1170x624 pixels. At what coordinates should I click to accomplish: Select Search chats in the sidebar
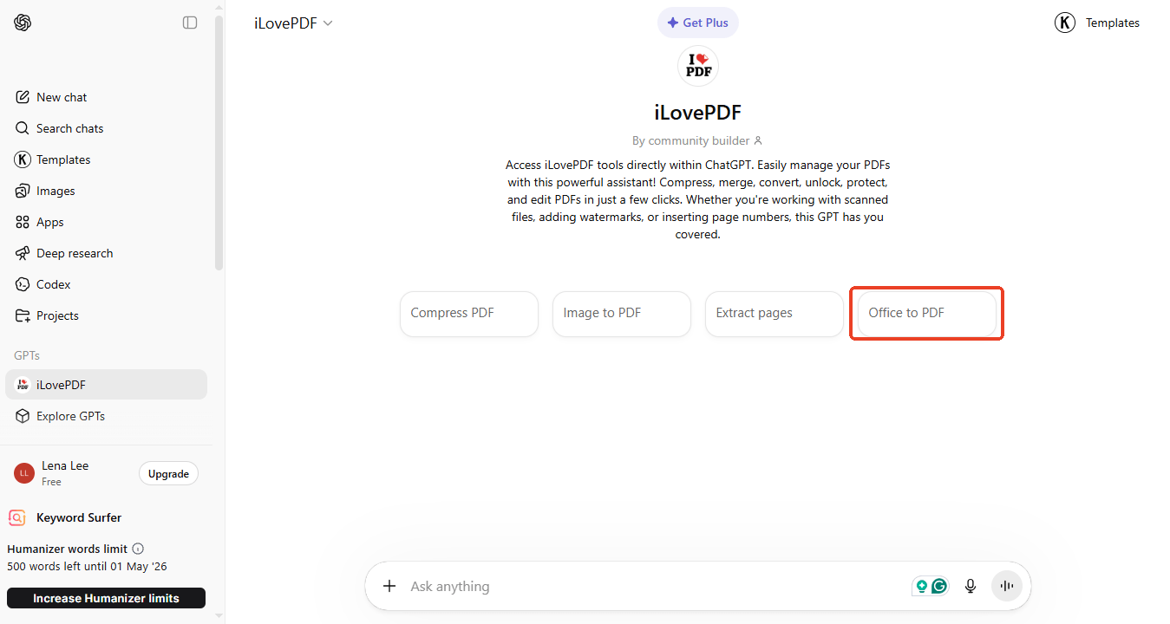[69, 127]
